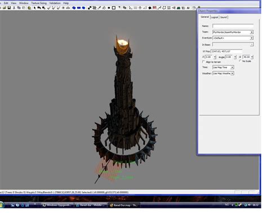267x213 pixels.
Task: Enable the Align to terrain checkbox
Action: 203,62
